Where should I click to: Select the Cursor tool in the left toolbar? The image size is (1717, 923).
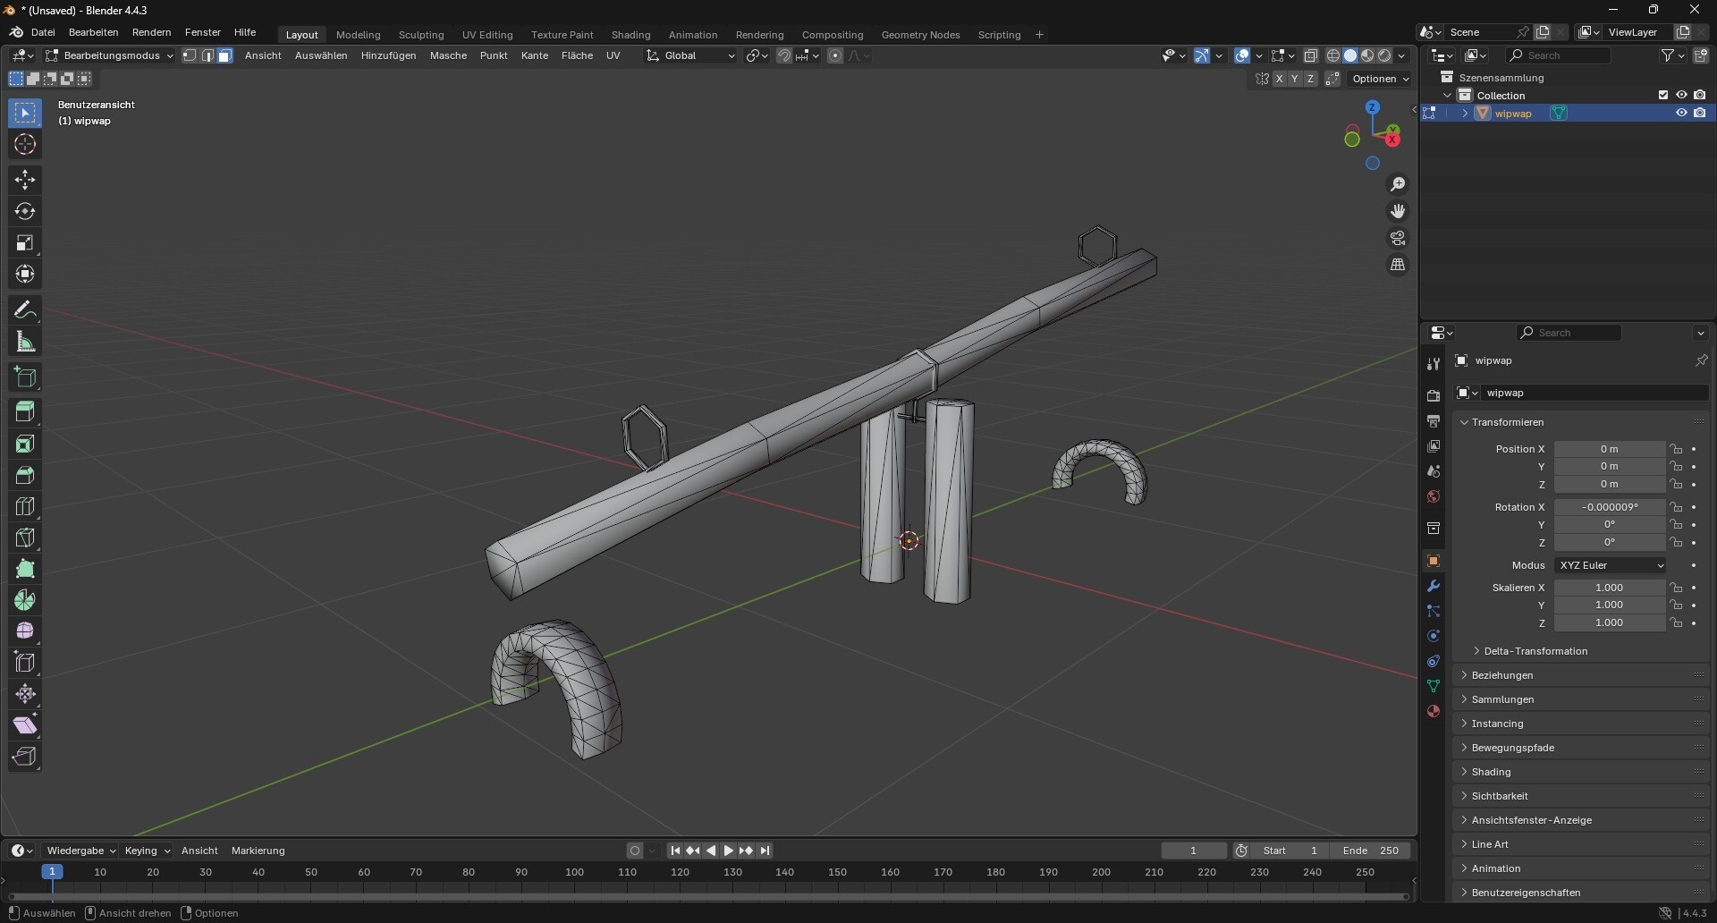coord(25,145)
